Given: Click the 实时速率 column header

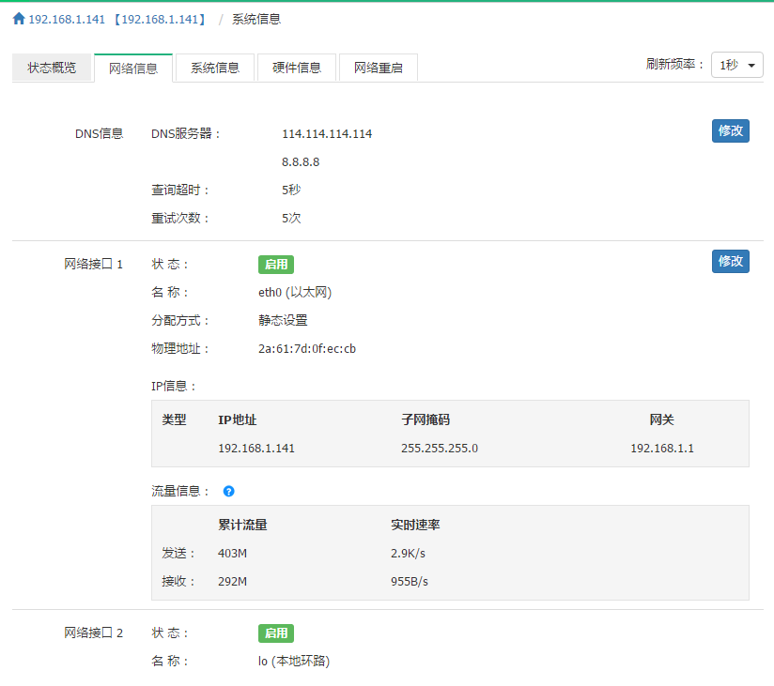Looking at the screenshot, I should 415,525.
